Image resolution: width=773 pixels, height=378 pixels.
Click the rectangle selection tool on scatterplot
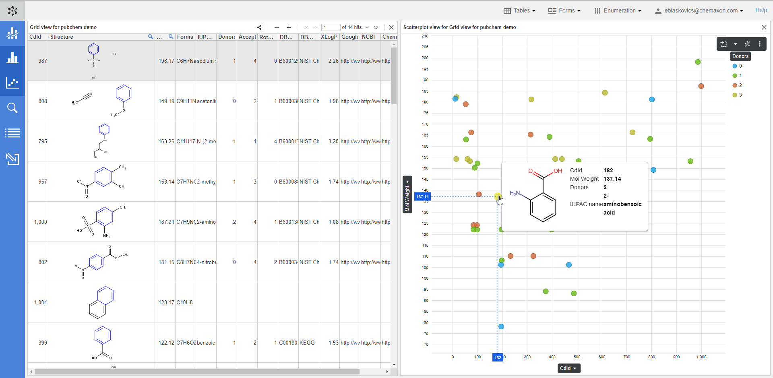[724, 44]
